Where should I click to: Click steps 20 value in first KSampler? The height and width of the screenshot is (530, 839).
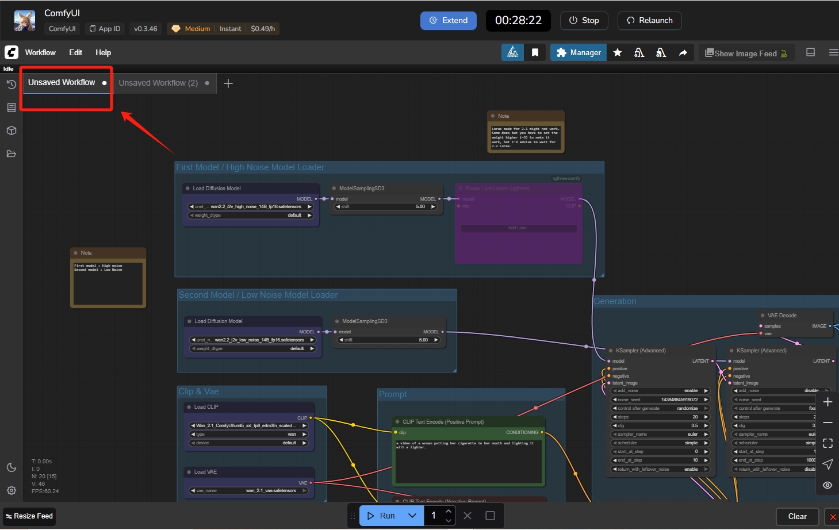coord(660,417)
